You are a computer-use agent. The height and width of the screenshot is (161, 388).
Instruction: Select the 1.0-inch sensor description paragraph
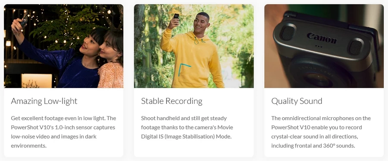click(63, 132)
